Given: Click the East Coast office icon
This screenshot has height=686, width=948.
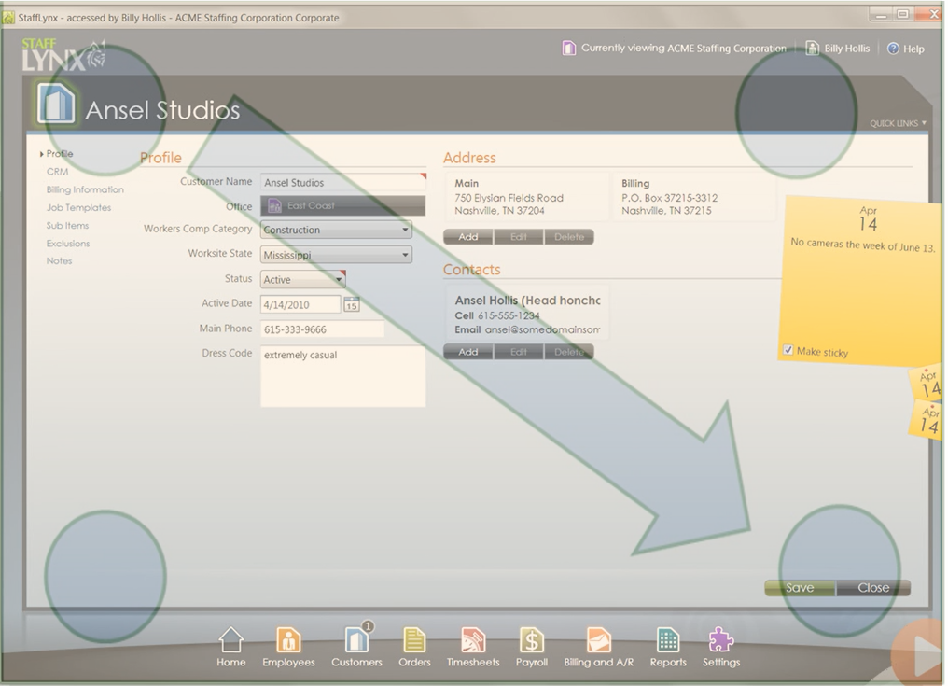Looking at the screenshot, I should pos(274,205).
